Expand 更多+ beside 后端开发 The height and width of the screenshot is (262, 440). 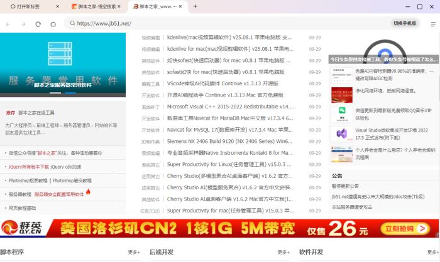click(x=283, y=252)
